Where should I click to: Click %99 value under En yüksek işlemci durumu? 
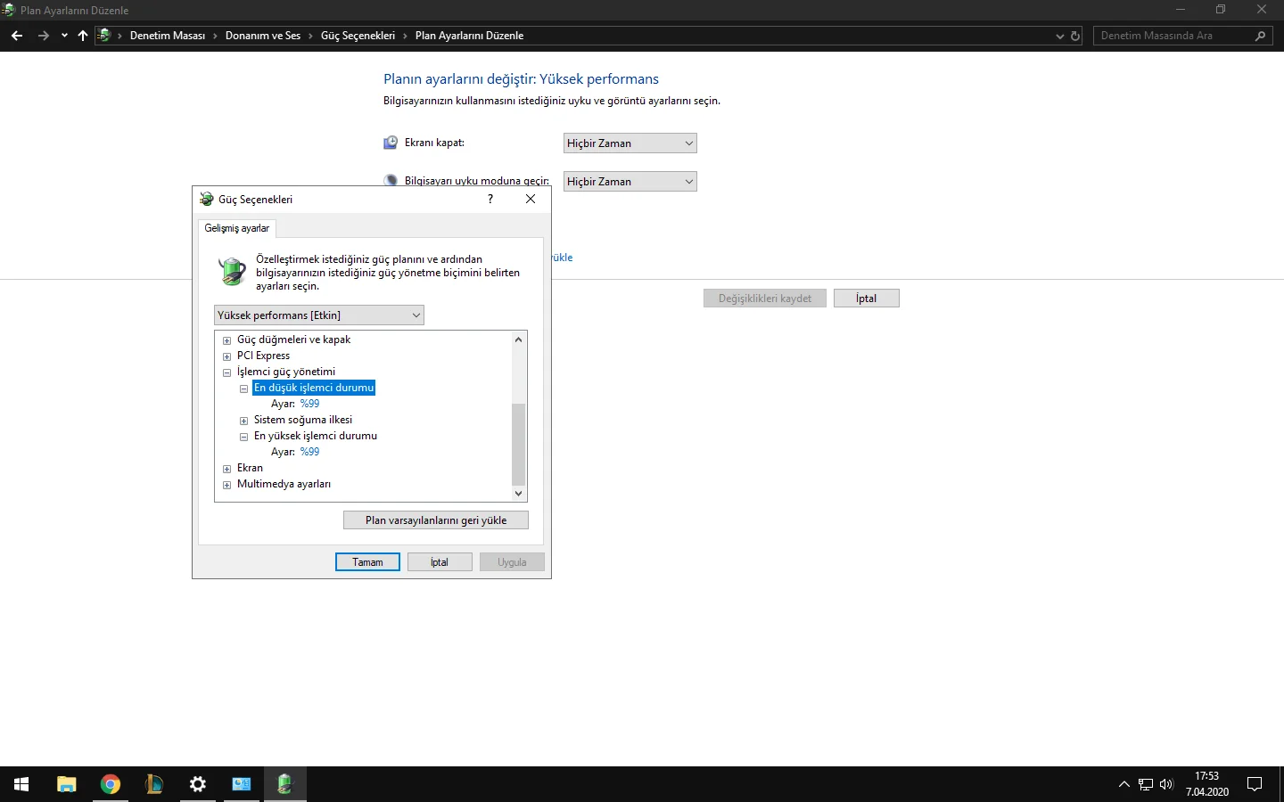click(309, 452)
